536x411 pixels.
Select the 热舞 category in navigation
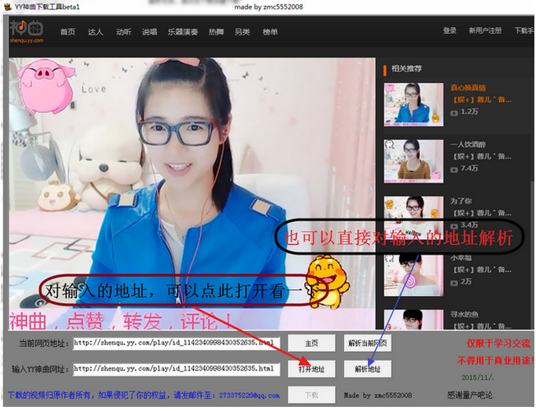[x=216, y=32]
